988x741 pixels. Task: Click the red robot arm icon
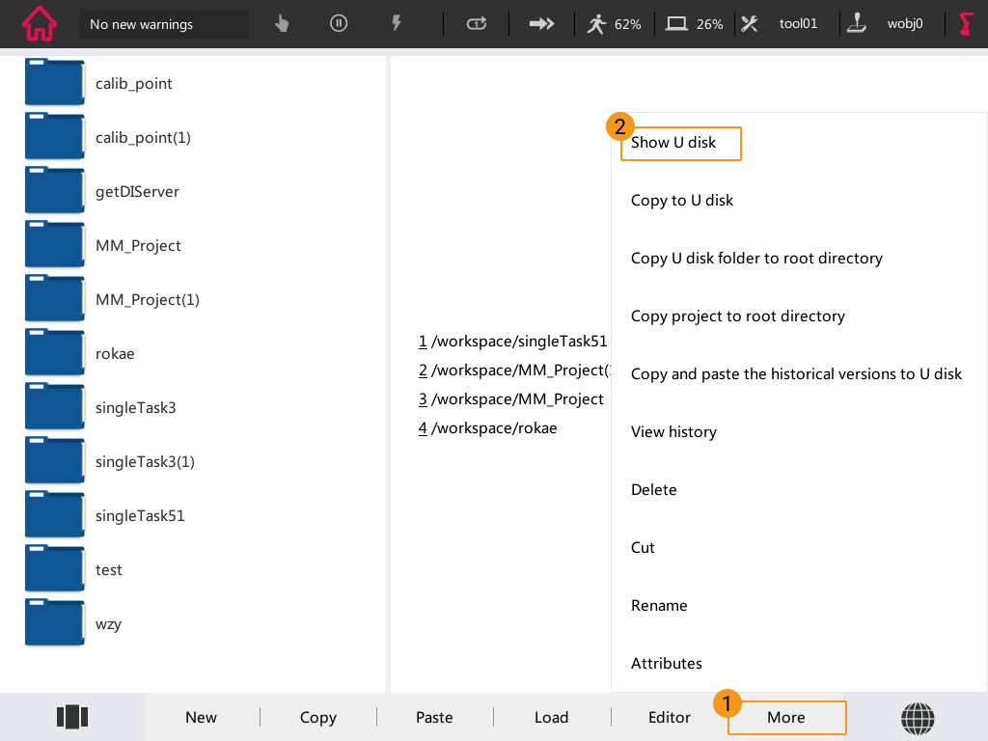[965, 24]
